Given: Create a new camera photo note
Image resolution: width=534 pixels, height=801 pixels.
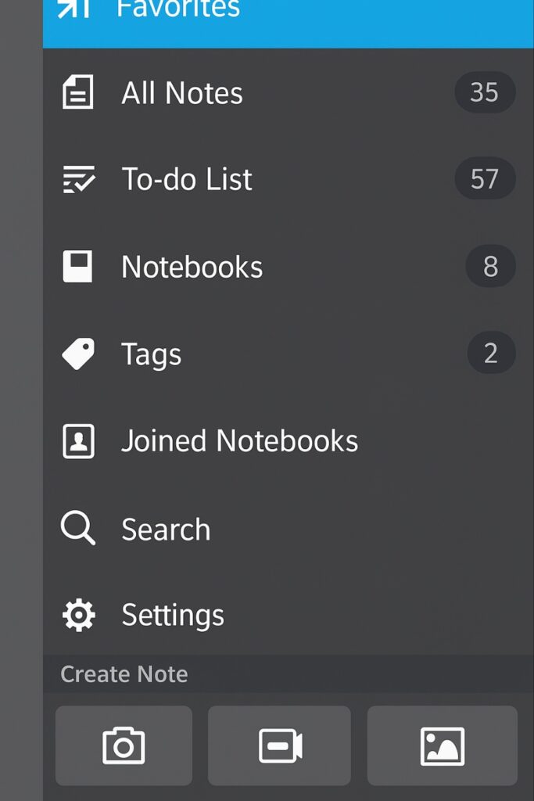Looking at the screenshot, I should pyautogui.click(x=124, y=745).
